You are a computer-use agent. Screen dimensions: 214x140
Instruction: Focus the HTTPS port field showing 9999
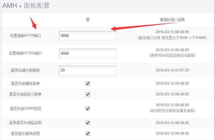(87, 54)
